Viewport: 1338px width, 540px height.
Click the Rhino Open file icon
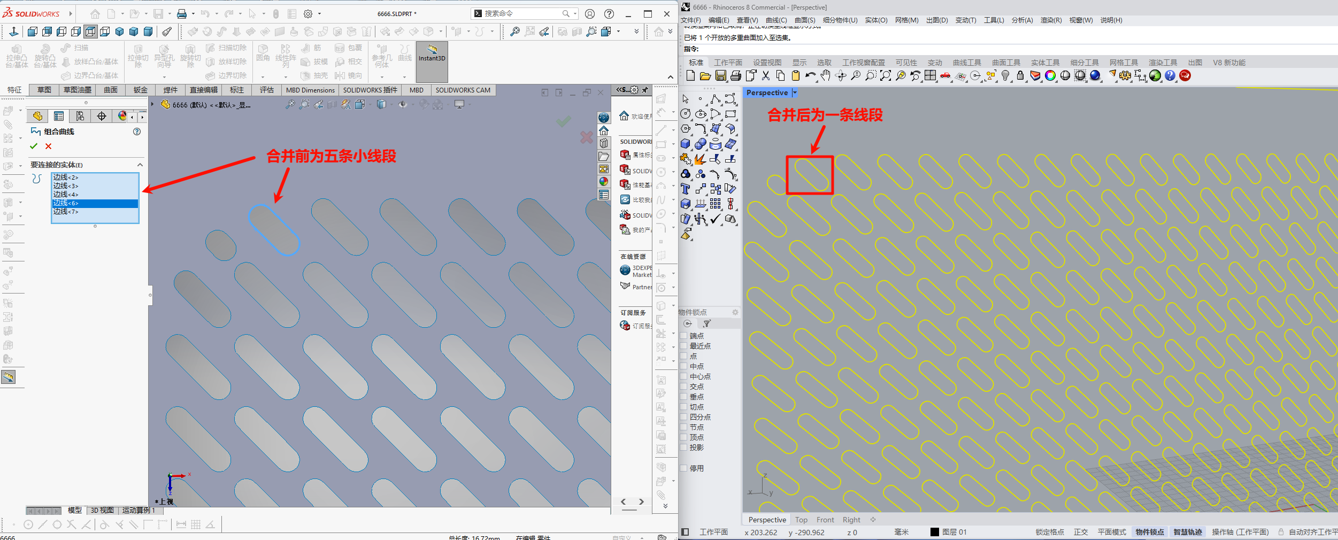705,76
